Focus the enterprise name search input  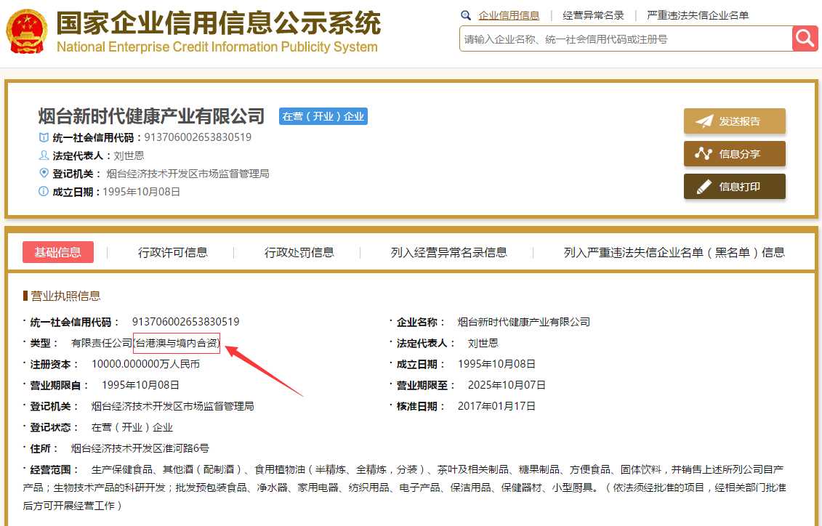pos(626,39)
